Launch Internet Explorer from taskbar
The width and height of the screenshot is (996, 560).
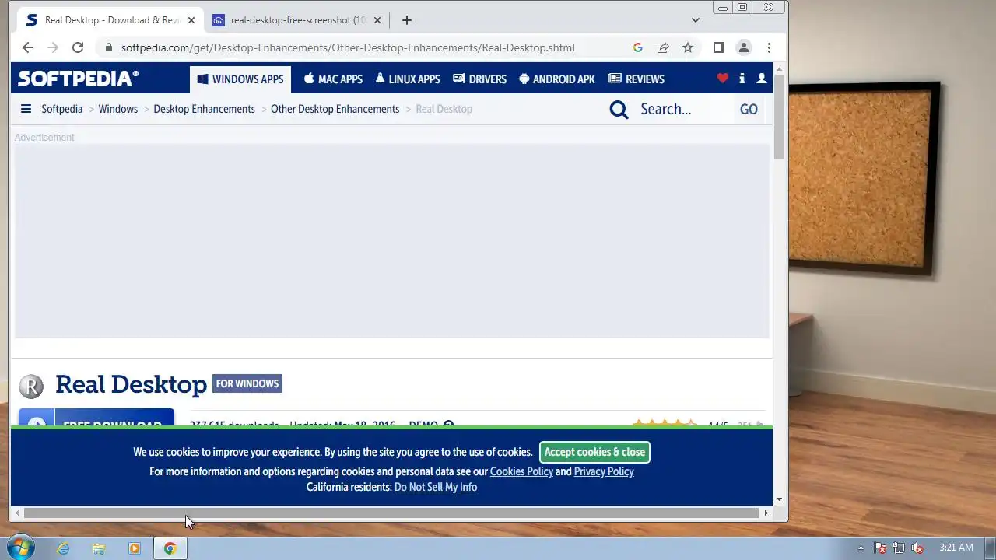click(x=63, y=548)
